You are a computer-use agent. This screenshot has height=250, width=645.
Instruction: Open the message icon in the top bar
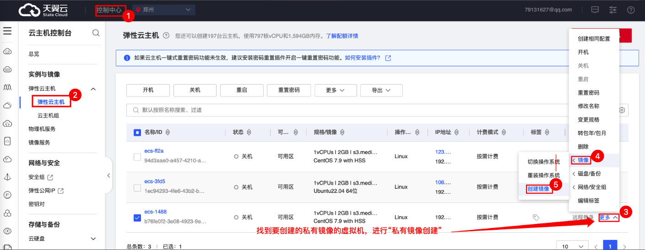(x=595, y=10)
